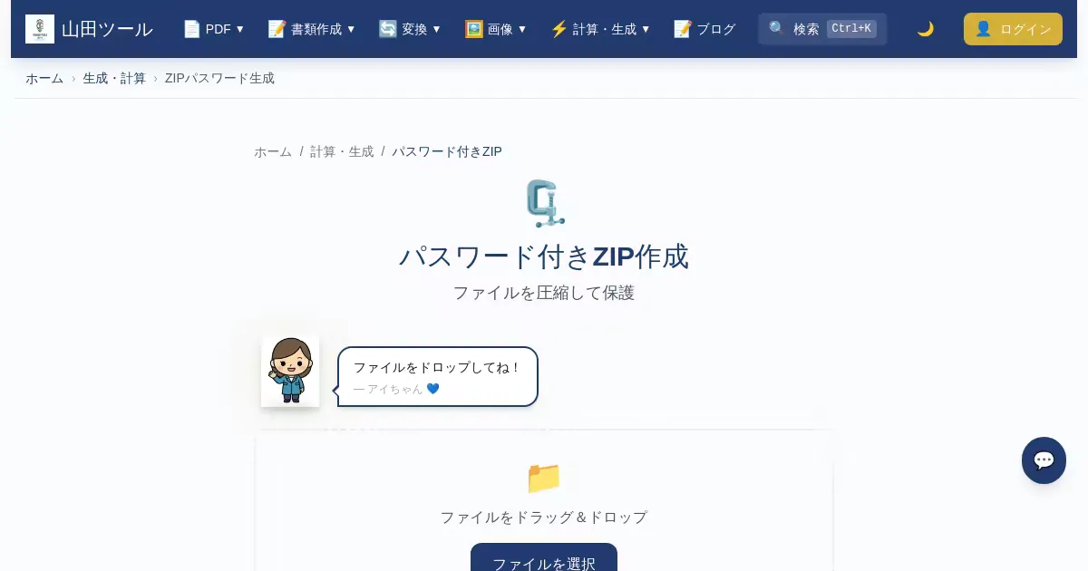Open the 画像 menu

[x=496, y=29]
